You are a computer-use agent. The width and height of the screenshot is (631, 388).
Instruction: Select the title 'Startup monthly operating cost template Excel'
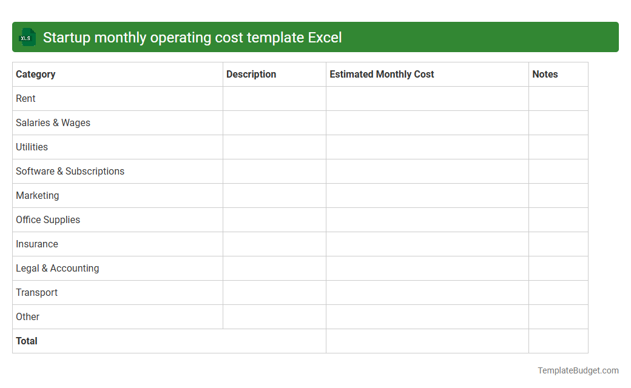pyautogui.click(x=192, y=37)
